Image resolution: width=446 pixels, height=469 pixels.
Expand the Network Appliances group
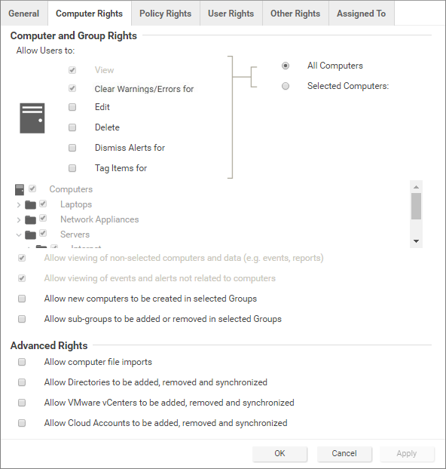coord(19,220)
